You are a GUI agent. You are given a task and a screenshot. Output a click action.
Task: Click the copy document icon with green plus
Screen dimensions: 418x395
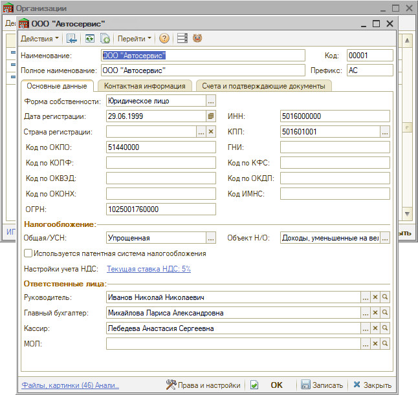click(105, 39)
